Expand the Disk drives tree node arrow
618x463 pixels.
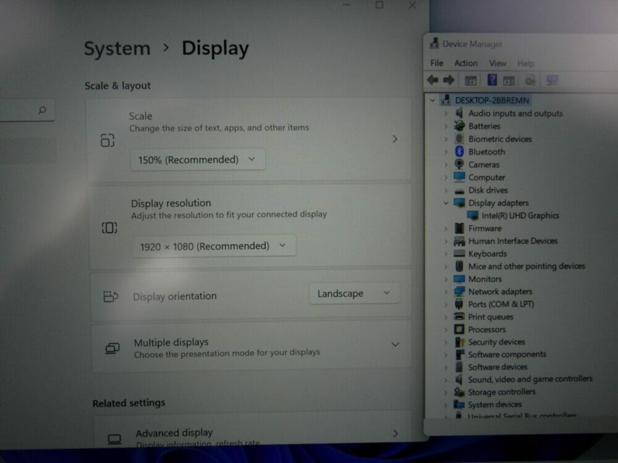tap(446, 190)
